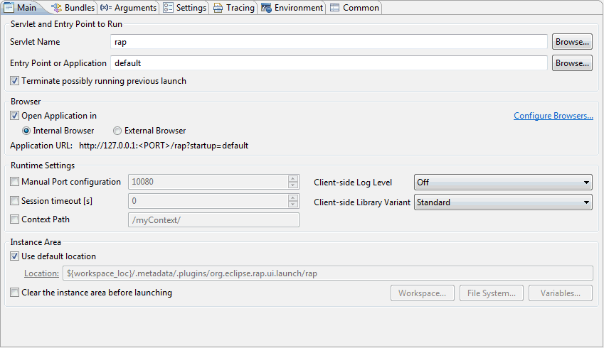Open the Common tab
This screenshot has width=604, height=348.
point(354,8)
